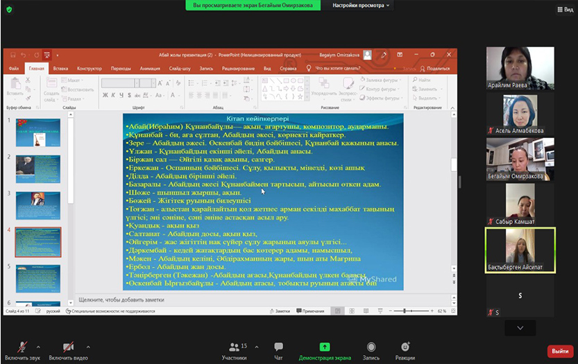Click the Participants icon

tap(234, 347)
